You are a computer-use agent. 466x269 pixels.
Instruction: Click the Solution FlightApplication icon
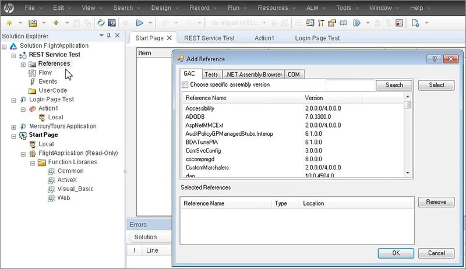click(x=13, y=46)
